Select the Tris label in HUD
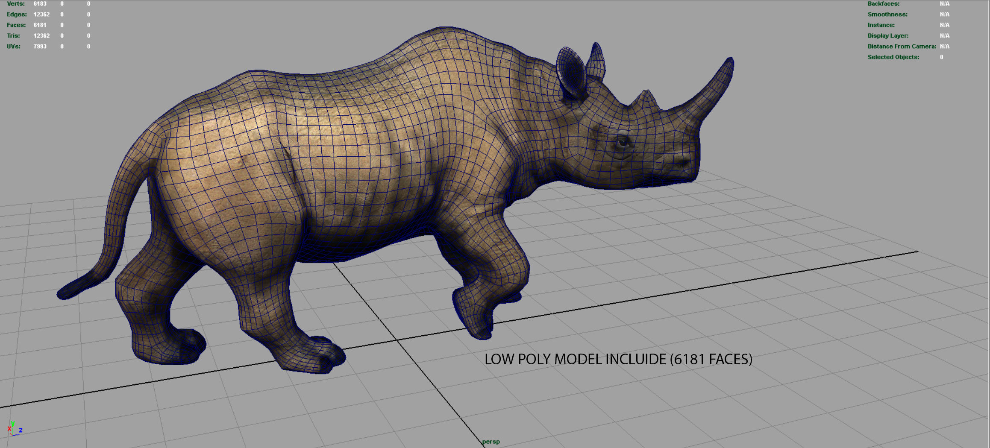 13,36
